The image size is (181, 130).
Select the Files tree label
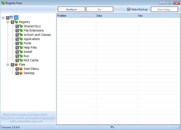coord(22,65)
